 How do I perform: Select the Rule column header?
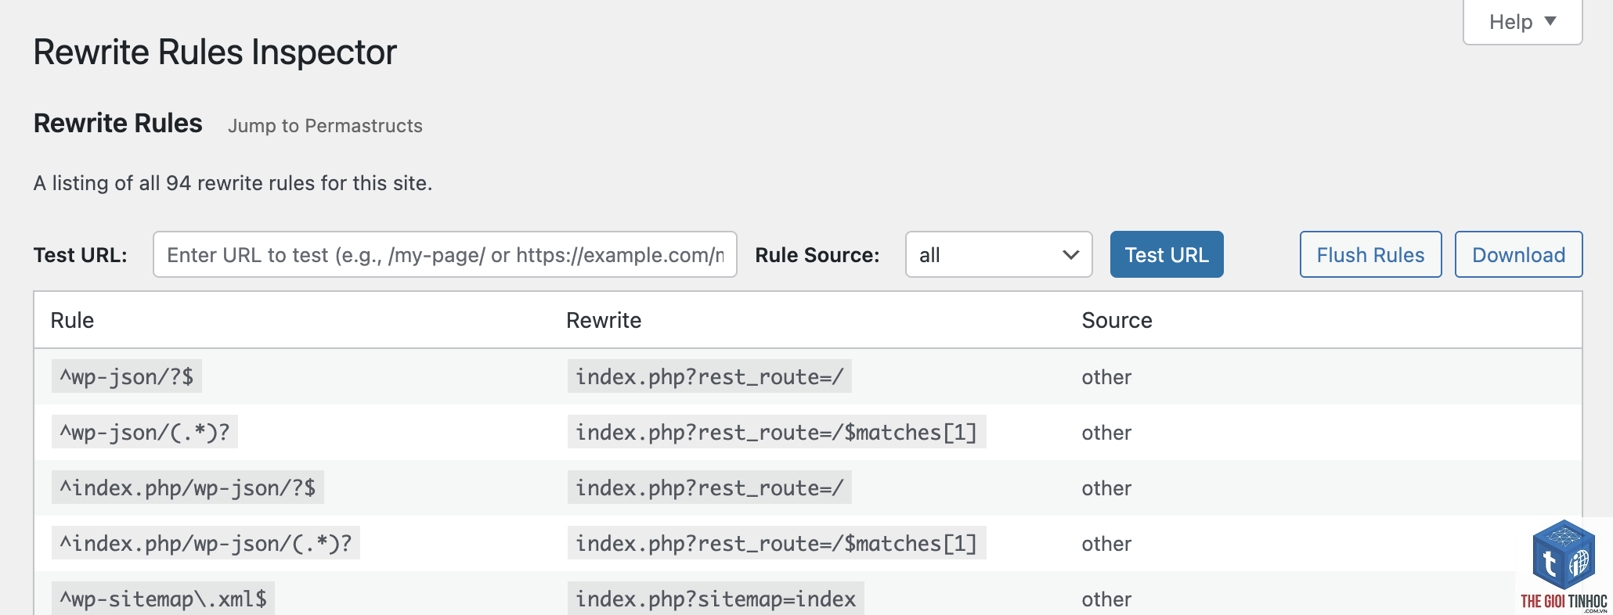[x=72, y=320]
